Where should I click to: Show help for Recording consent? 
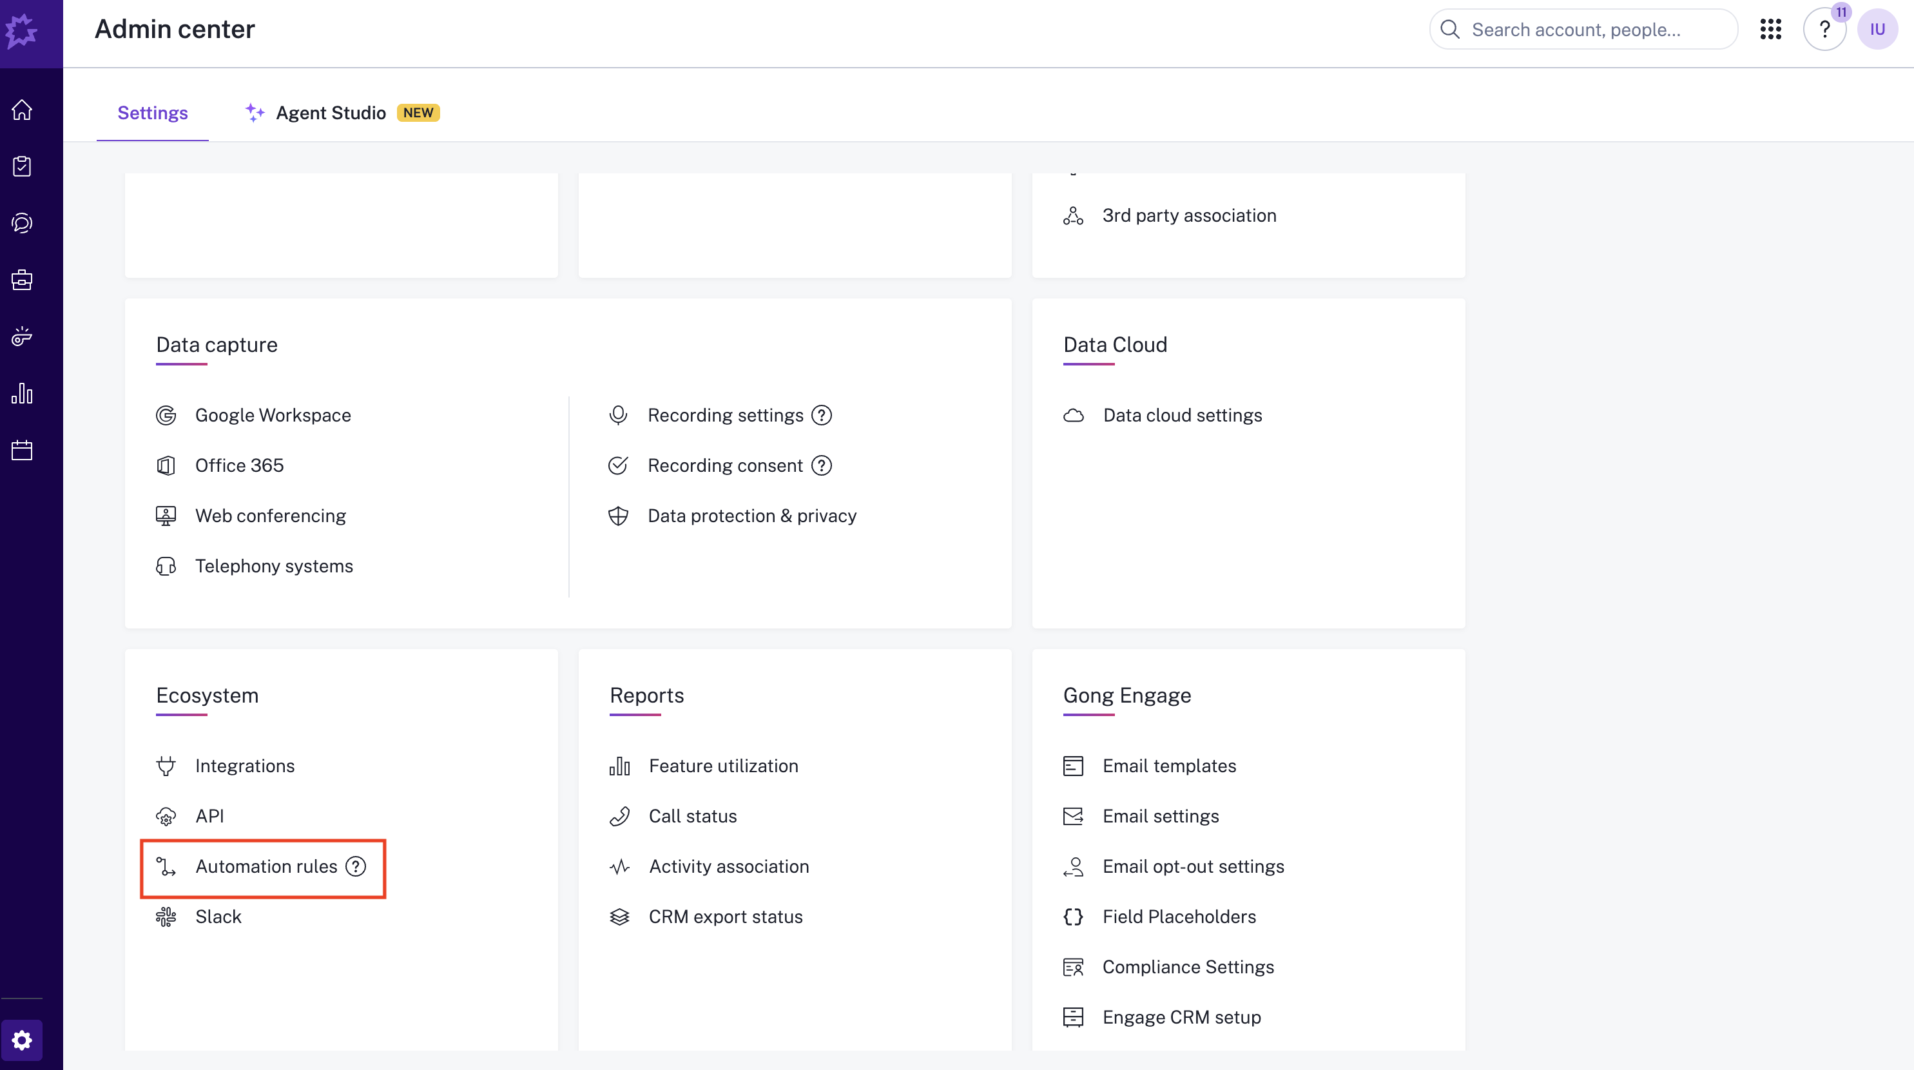(x=822, y=466)
